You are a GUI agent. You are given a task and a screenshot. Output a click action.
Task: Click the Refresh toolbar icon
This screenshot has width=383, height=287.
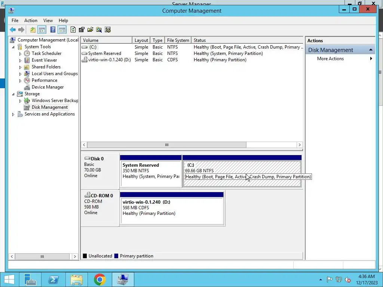click(x=73, y=30)
